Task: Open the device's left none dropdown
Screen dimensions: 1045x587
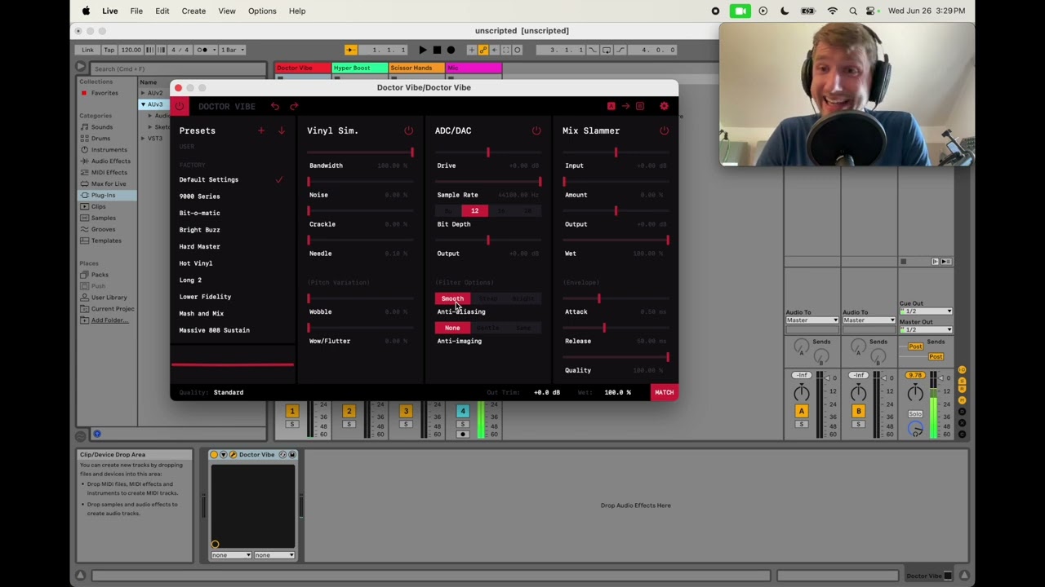Action: click(x=231, y=555)
